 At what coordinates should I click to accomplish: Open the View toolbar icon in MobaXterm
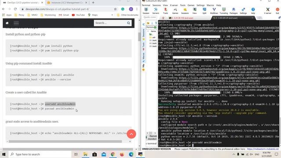click(x=195, y=11)
